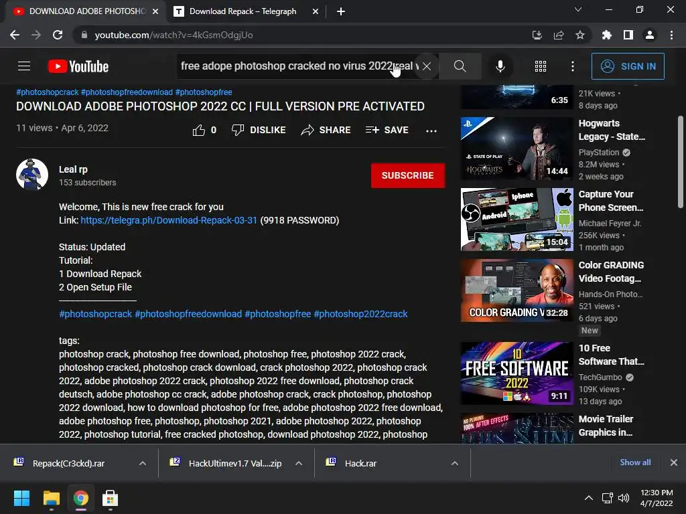Open YouTube apps grid icon
Image resolution: width=686 pixels, height=514 pixels.
click(x=541, y=66)
